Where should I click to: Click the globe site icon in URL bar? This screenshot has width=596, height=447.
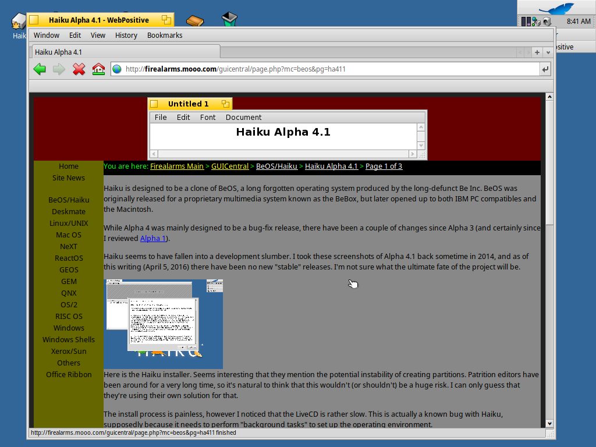pyautogui.click(x=117, y=69)
